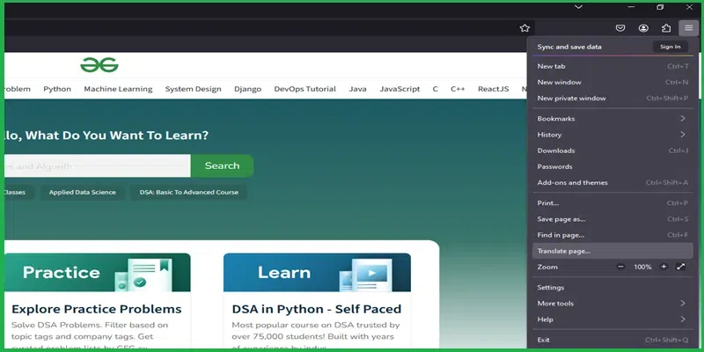The image size is (704, 352).
Task: Open the ReactJS nav link
Action: (493, 89)
